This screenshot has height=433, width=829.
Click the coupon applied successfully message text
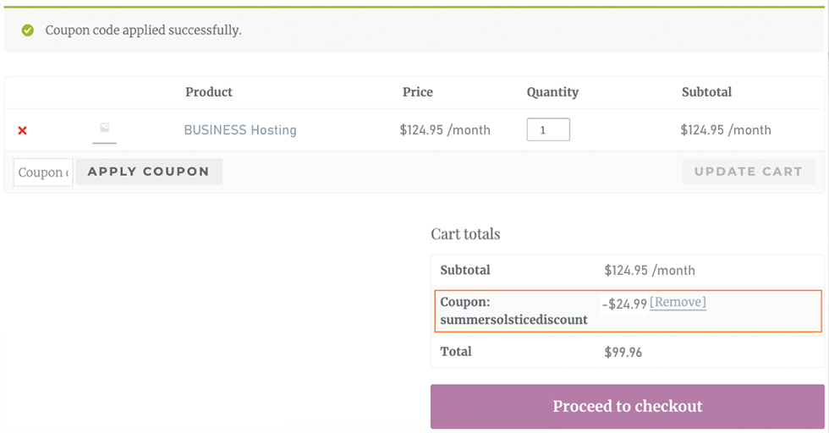pos(143,30)
